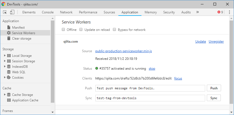Expand the Local Storage tree

5,56
